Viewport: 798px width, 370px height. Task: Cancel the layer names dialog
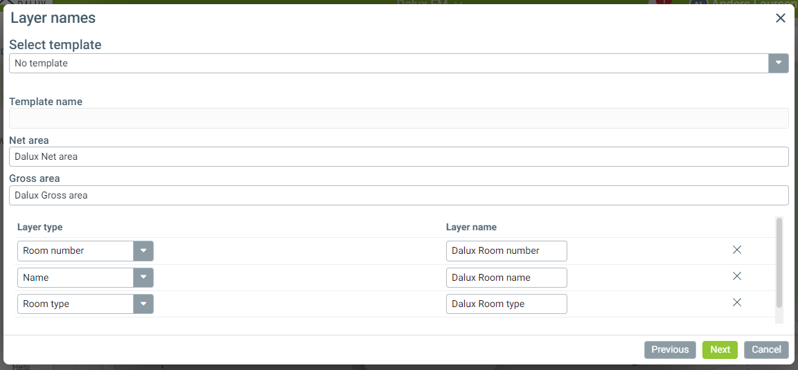(x=766, y=349)
